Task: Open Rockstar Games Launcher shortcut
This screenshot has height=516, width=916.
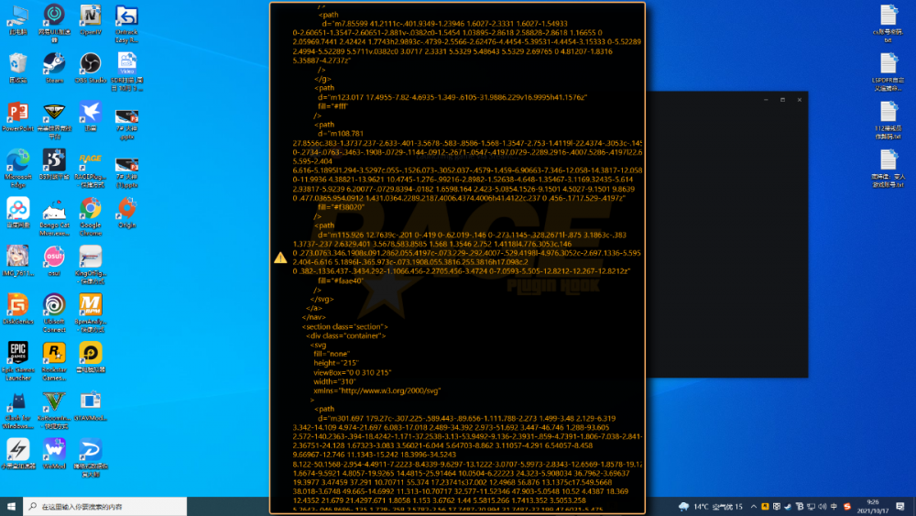Action: point(54,361)
